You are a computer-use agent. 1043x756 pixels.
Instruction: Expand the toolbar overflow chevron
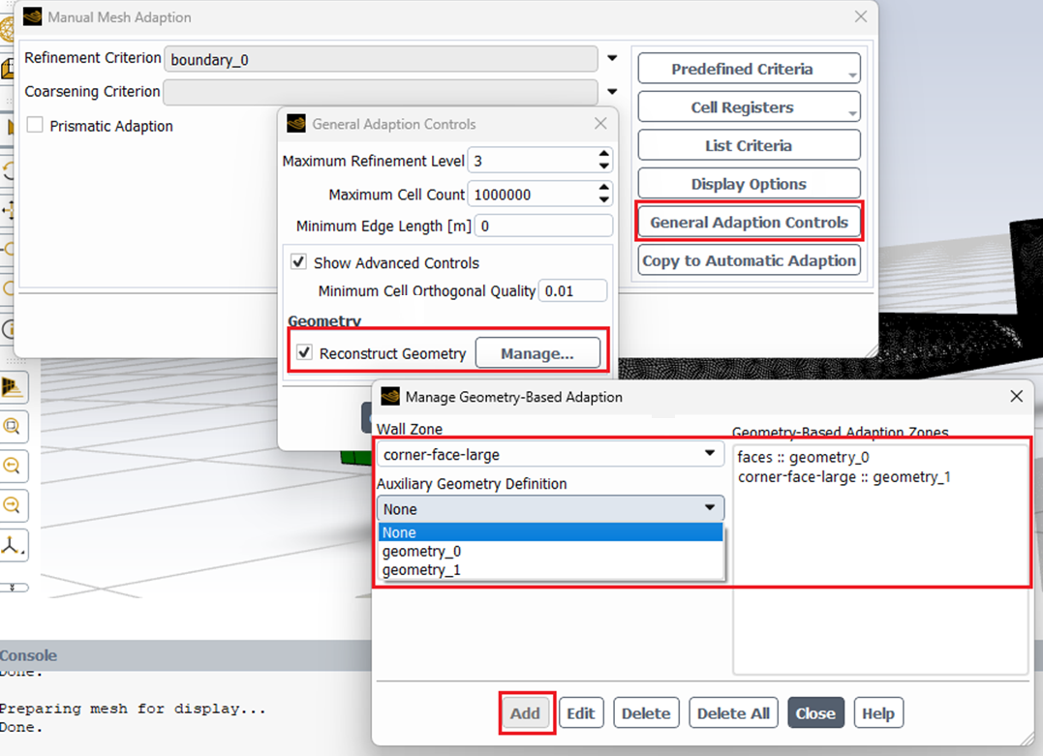pos(14,587)
